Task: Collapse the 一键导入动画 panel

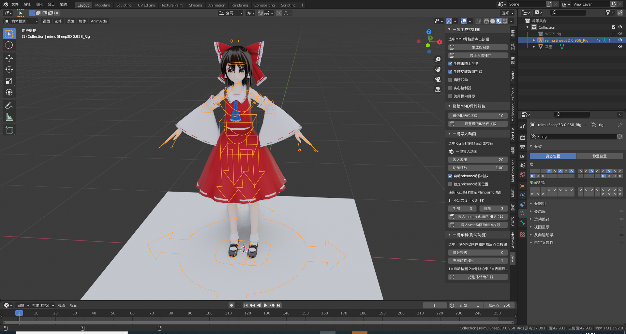Action: (449, 134)
